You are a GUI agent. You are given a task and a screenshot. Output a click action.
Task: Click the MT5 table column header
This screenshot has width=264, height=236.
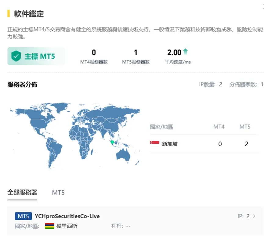point(245,126)
